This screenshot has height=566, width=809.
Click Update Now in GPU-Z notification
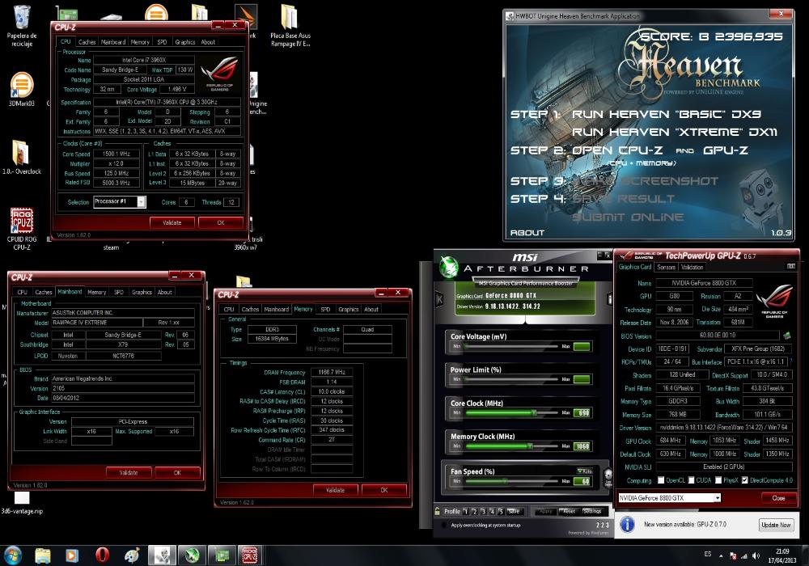click(776, 524)
